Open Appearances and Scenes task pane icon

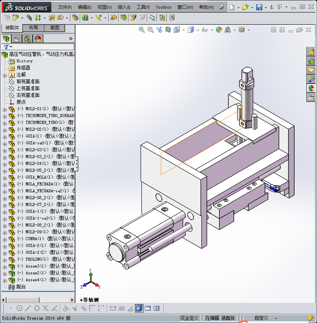[311, 88]
